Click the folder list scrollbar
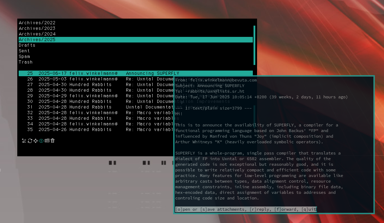 point(254,45)
